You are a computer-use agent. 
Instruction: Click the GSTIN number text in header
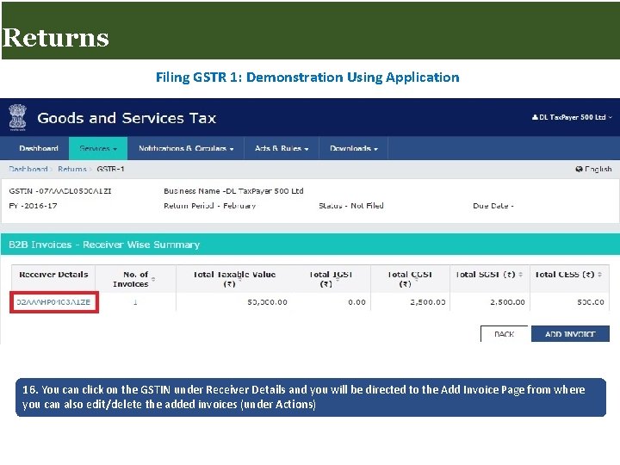coord(60,191)
